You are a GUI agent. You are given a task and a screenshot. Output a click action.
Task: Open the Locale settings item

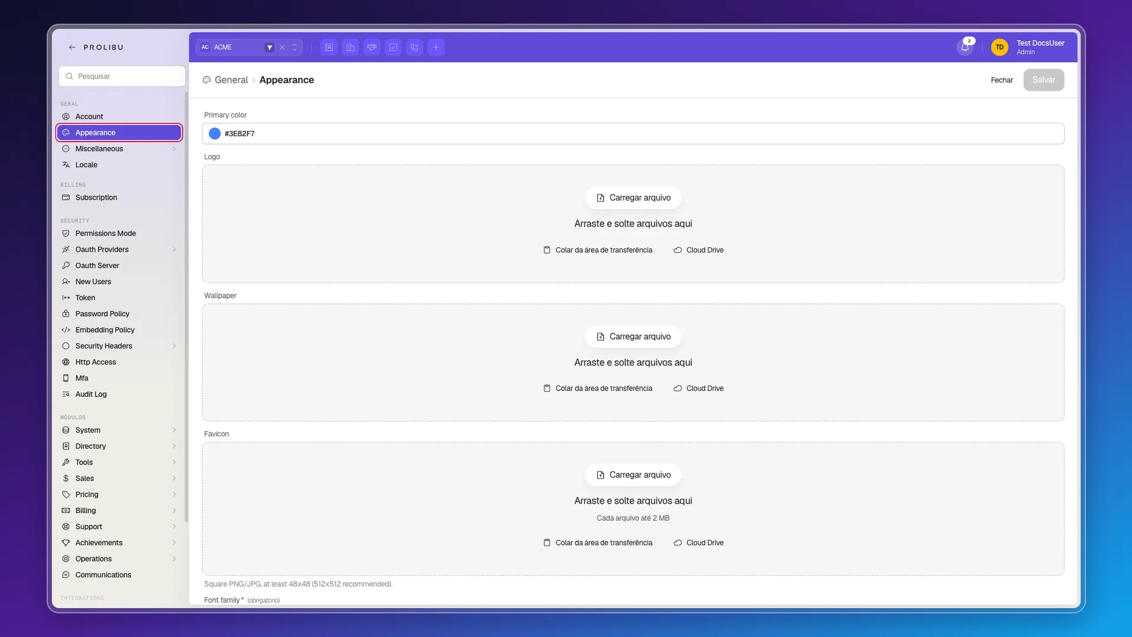(119, 165)
